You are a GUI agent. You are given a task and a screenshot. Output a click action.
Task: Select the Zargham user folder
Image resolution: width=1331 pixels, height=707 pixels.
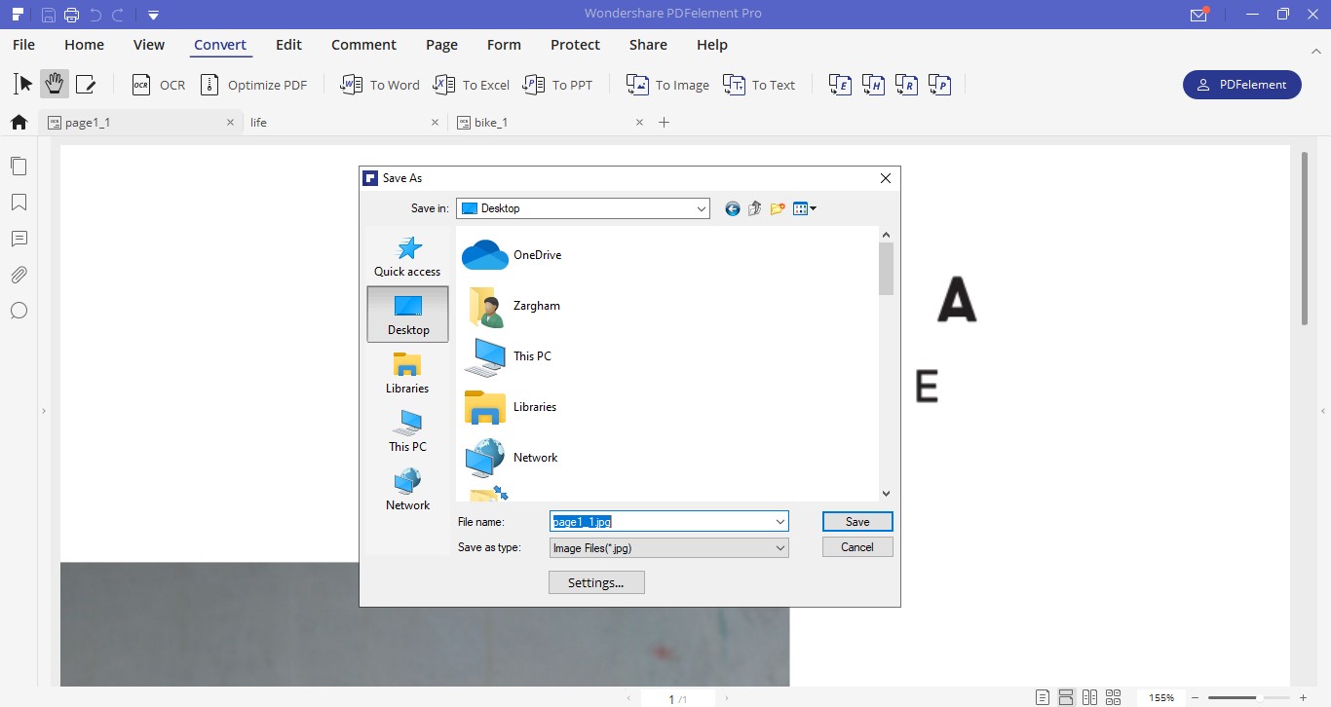pyautogui.click(x=512, y=306)
